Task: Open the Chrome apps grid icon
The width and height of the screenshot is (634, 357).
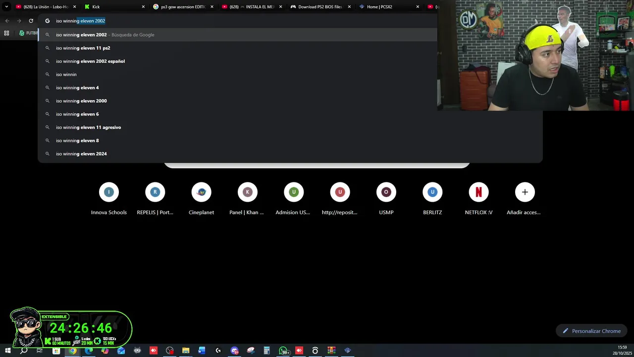Action: 6,33
